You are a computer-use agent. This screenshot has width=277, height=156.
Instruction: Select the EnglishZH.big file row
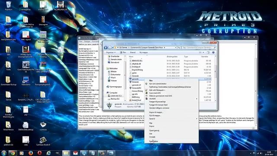170,70
